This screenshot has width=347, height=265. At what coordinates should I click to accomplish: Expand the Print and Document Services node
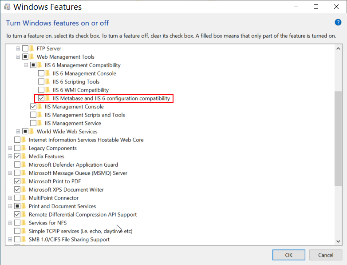point(10,206)
